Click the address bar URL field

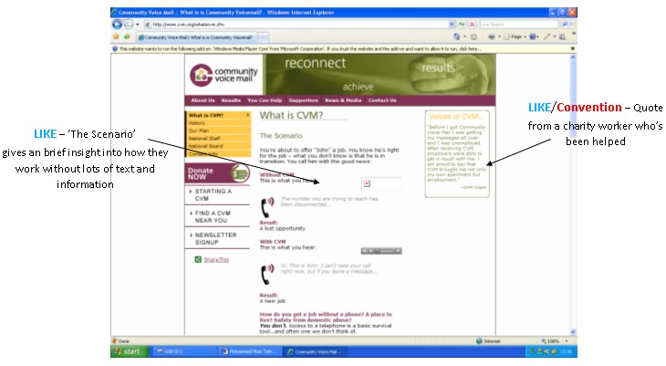[296, 25]
